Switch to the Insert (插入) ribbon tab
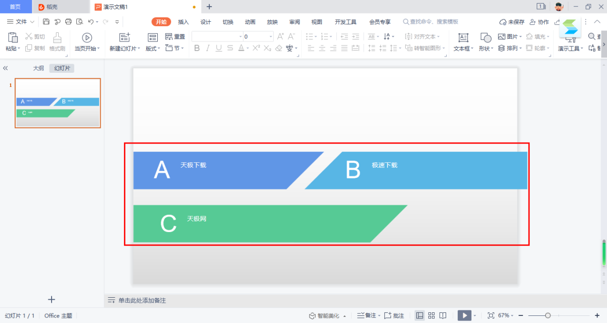The height and width of the screenshot is (323, 607). pyautogui.click(x=183, y=22)
